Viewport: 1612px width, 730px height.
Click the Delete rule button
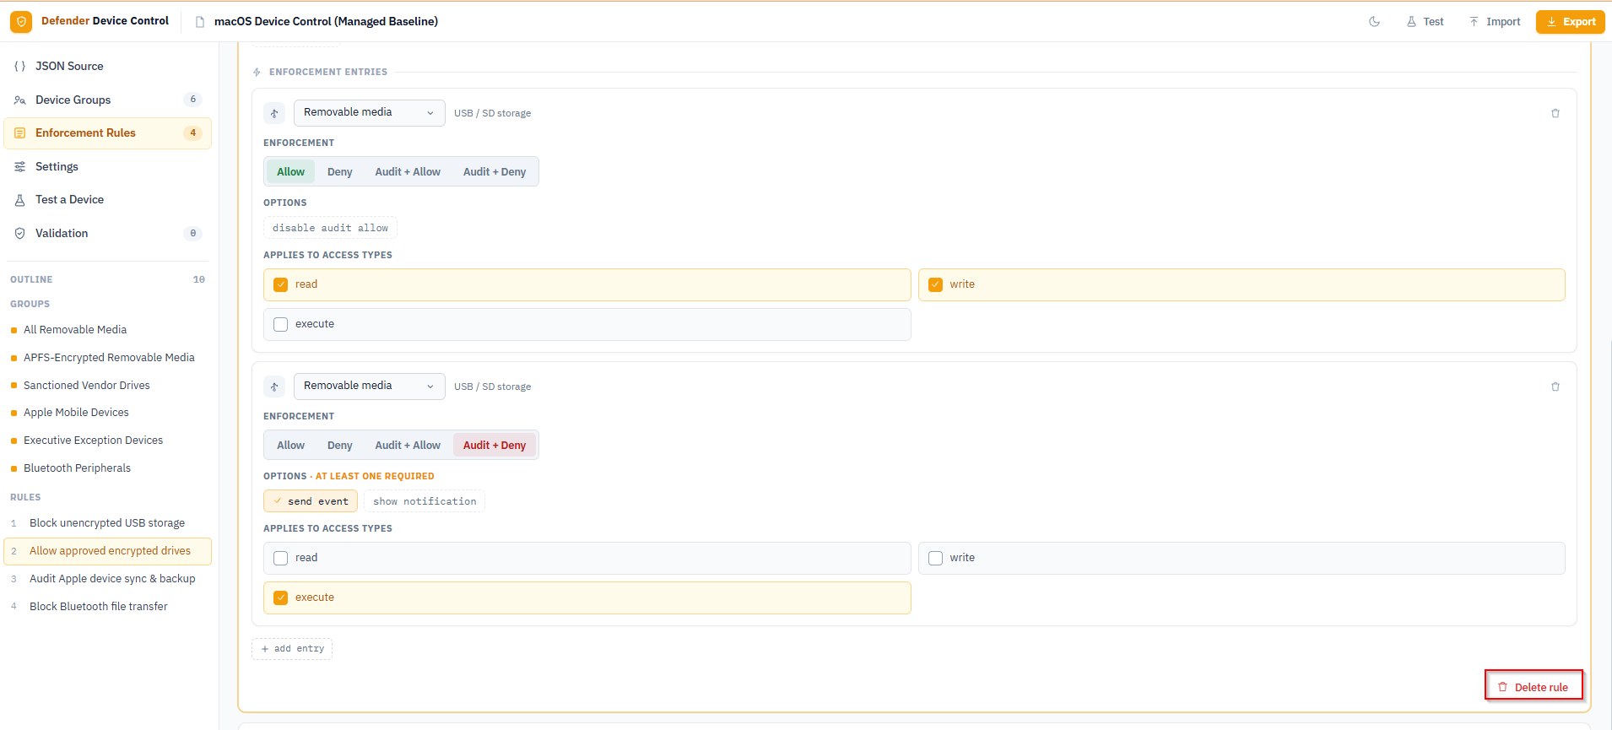pyautogui.click(x=1534, y=687)
